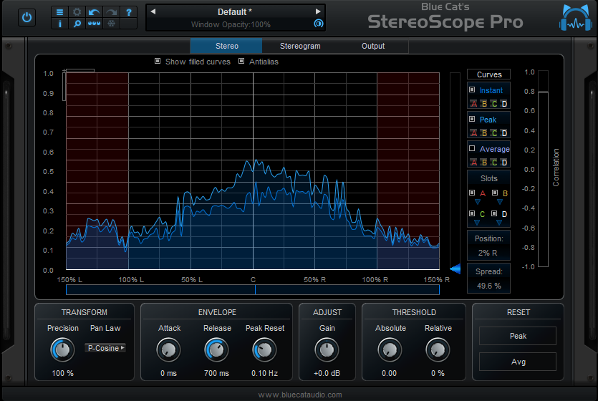
Task: Go to next preset with right arrow
Action: pyautogui.click(x=318, y=11)
